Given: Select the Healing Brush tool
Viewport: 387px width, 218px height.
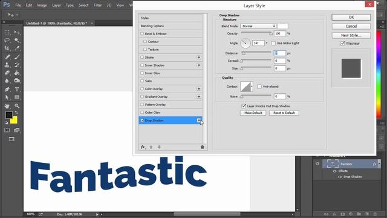Looking at the screenshot, I should tap(7, 57).
